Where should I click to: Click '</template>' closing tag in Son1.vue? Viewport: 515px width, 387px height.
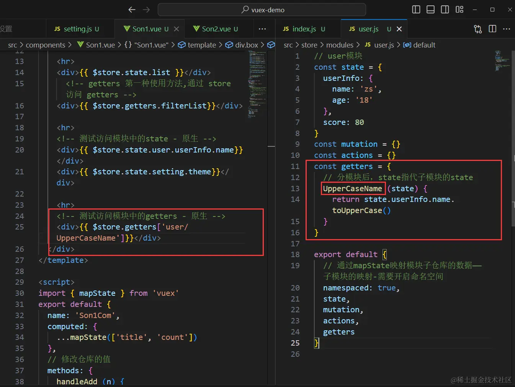point(63,260)
